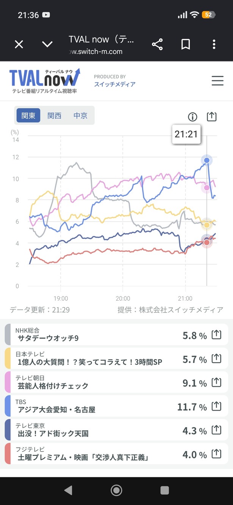Open the スイッチメディア producer link
233x505 pixels.
(x=115, y=84)
